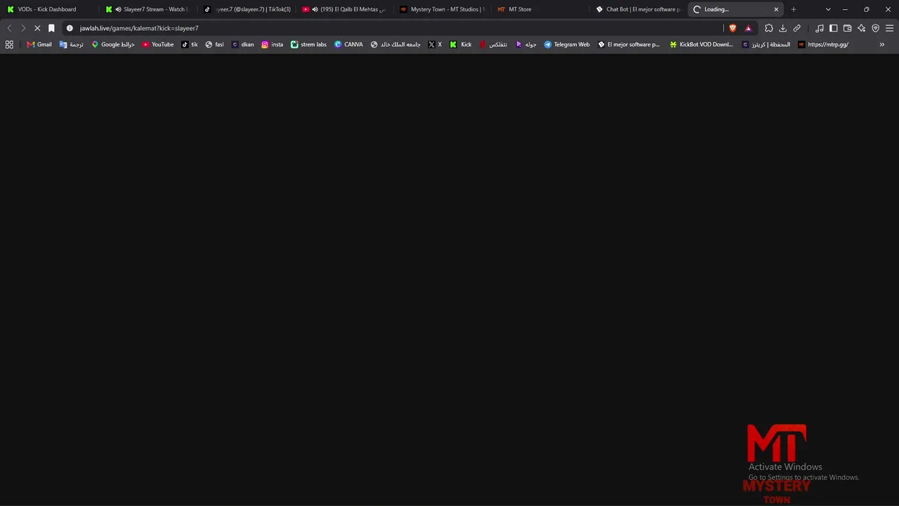Open the downloads icon in toolbar

point(782,28)
